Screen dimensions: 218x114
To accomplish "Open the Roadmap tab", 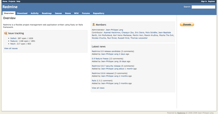I will click(x=47, y=13).
